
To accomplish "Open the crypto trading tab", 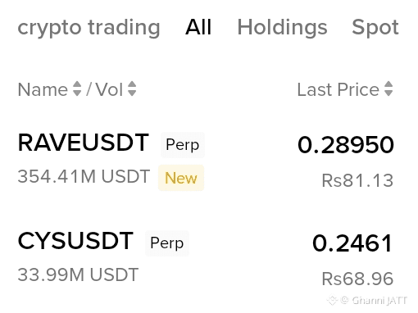I will point(89,28).
